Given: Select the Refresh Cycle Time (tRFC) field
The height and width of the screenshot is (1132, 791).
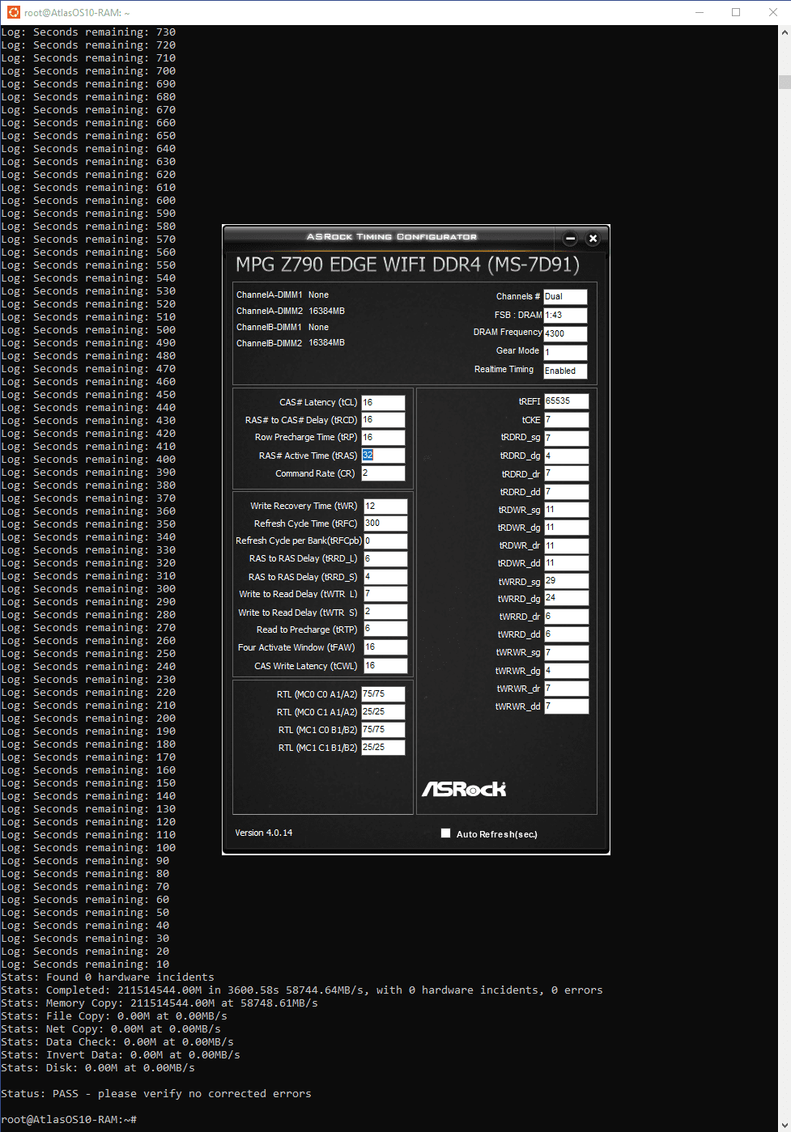Looking at the screenshot, I should [x=385, y=524].
